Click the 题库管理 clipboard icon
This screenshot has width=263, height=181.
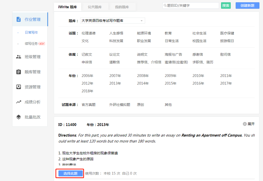pyautogui.click(x=19, y=72)
